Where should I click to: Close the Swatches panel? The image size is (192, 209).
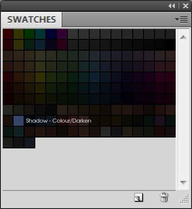[186, 6]
